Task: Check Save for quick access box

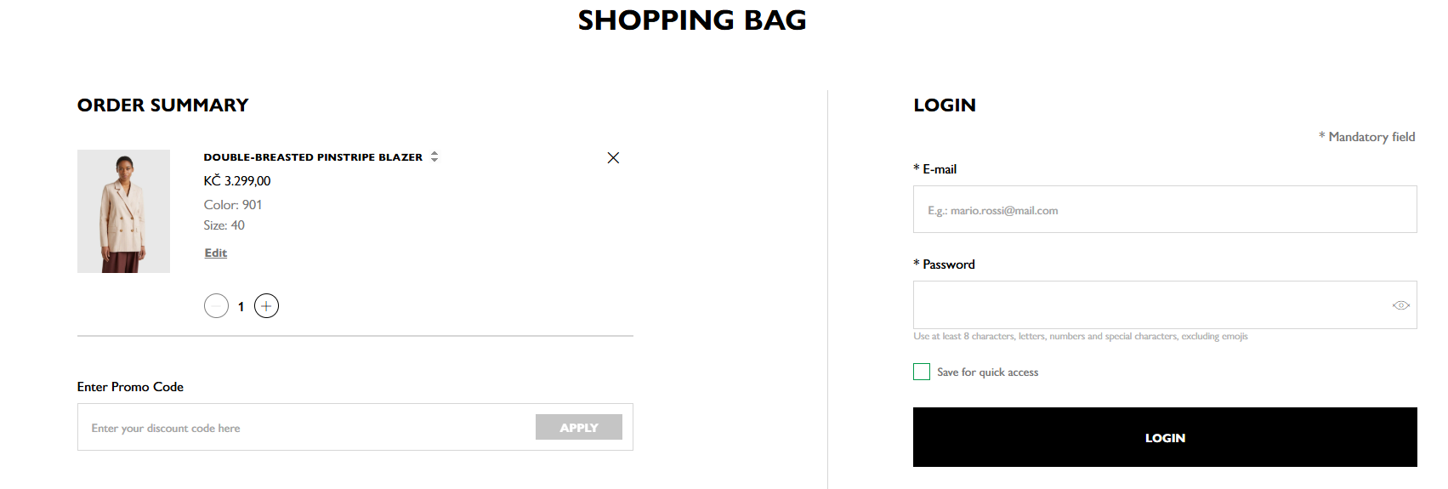Action: (922, 372)
